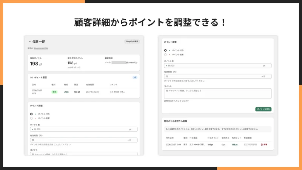The image size is (302, 170).
Task: Select ポイント剥奪 radio above the ポイントを付与 button
Action: coord(165,54)
